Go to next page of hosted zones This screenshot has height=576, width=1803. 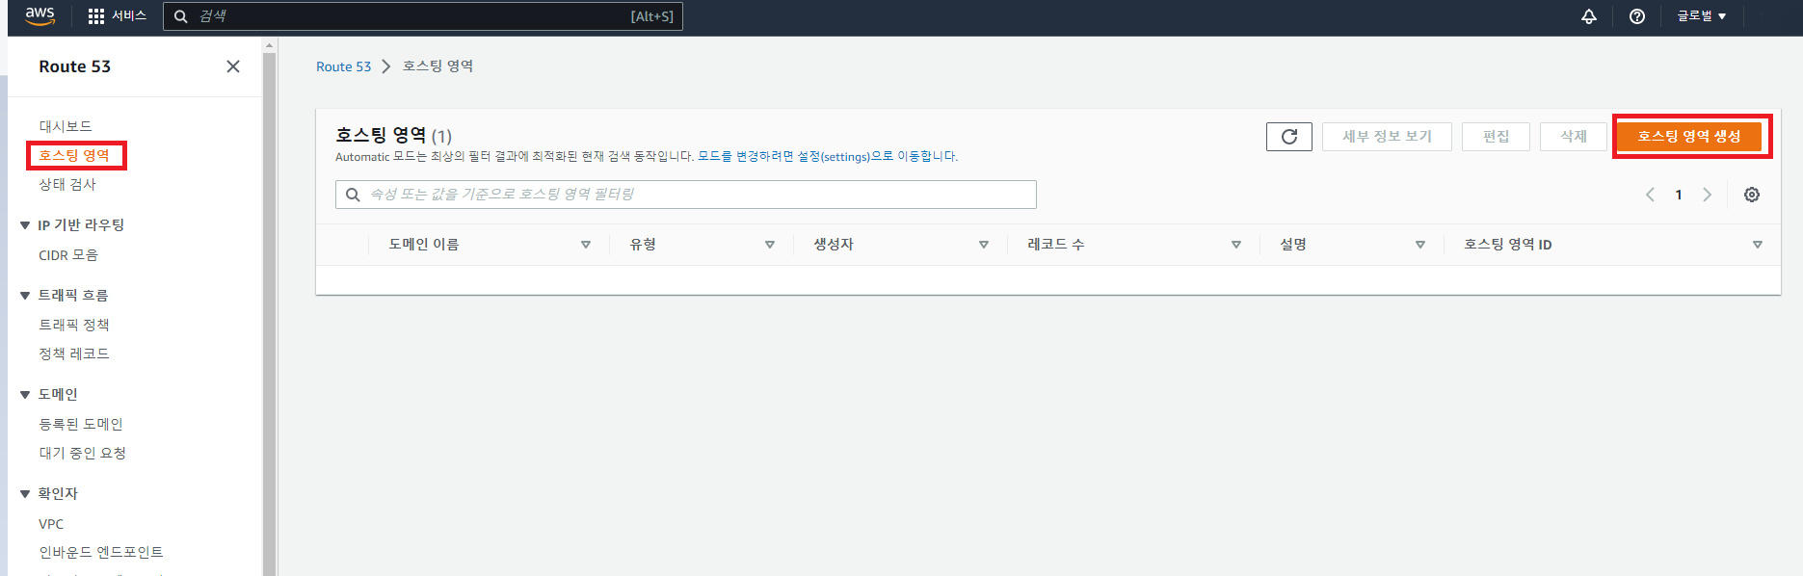pyautogui.click(x=1708, y=195)
